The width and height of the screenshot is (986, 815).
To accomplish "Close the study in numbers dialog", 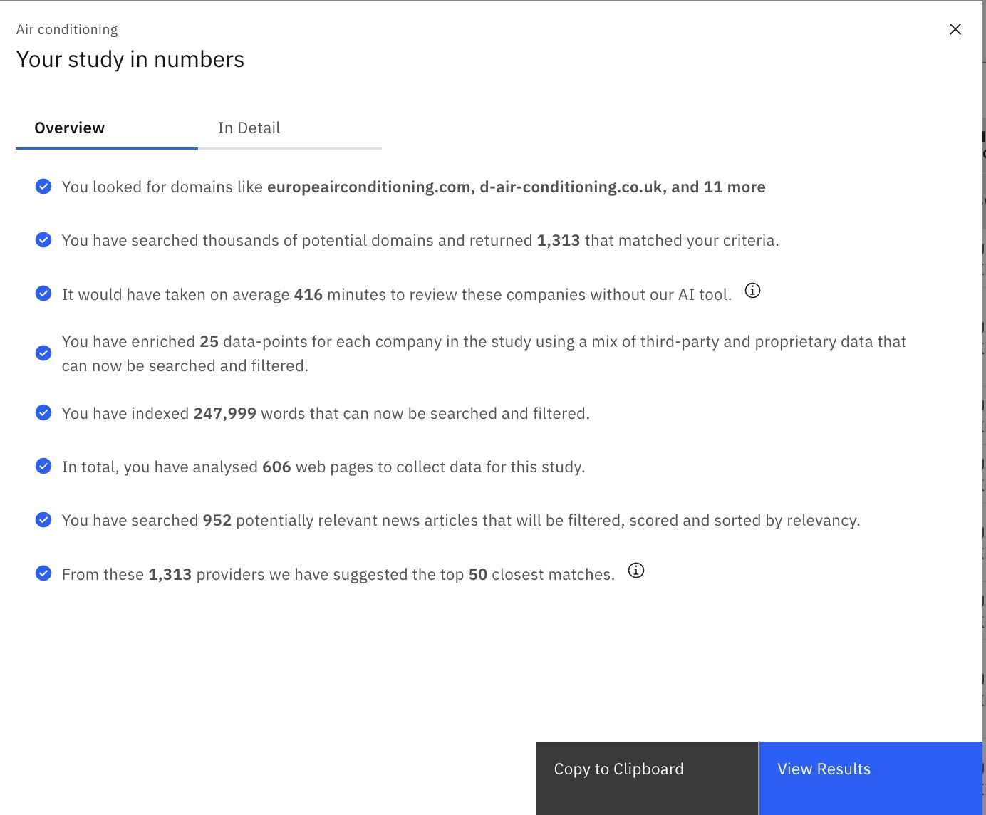I will (x=955, y=29).
